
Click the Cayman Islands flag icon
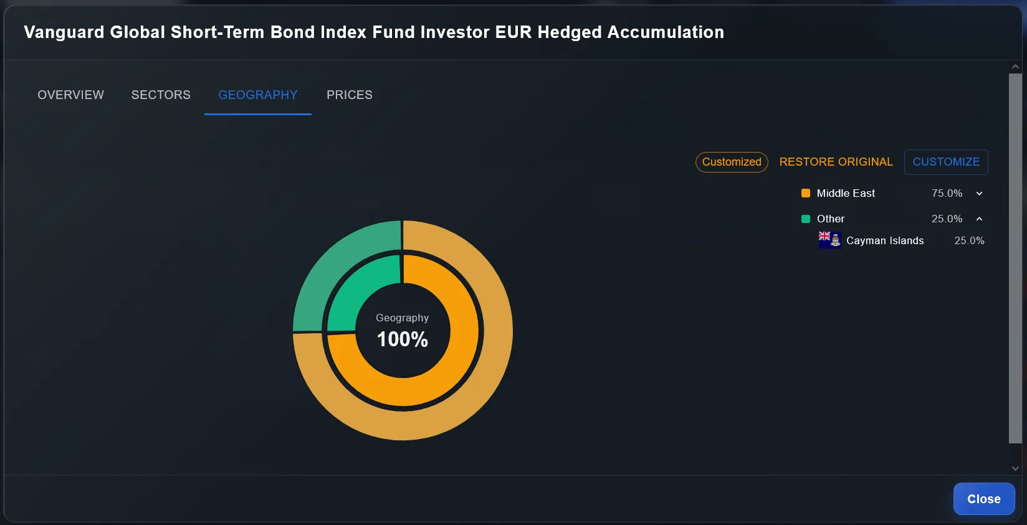point(829,239)
